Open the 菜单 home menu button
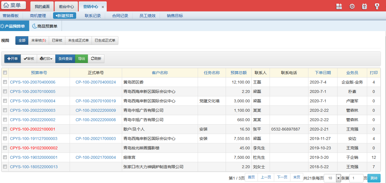 14,5
